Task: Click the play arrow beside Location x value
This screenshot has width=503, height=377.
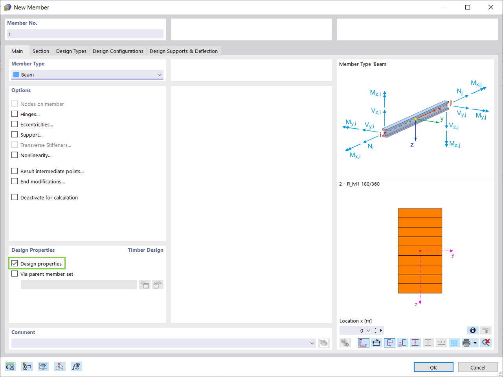Action: click(x=381, y=331)
